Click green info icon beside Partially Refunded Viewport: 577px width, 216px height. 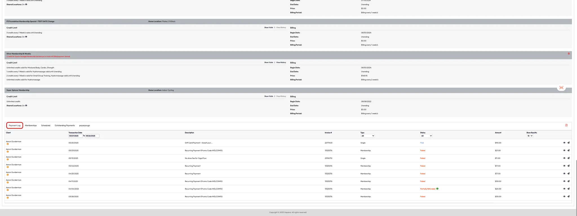tap(437, 189)
